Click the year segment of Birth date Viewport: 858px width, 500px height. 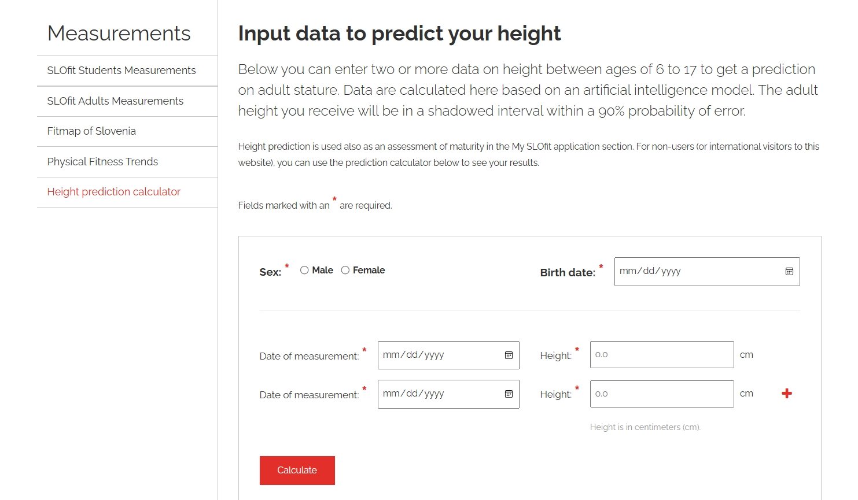(x=671, y=271)
